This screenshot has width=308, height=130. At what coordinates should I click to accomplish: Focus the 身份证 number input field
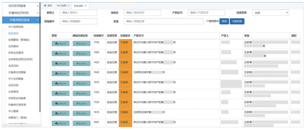coord(142,13)
